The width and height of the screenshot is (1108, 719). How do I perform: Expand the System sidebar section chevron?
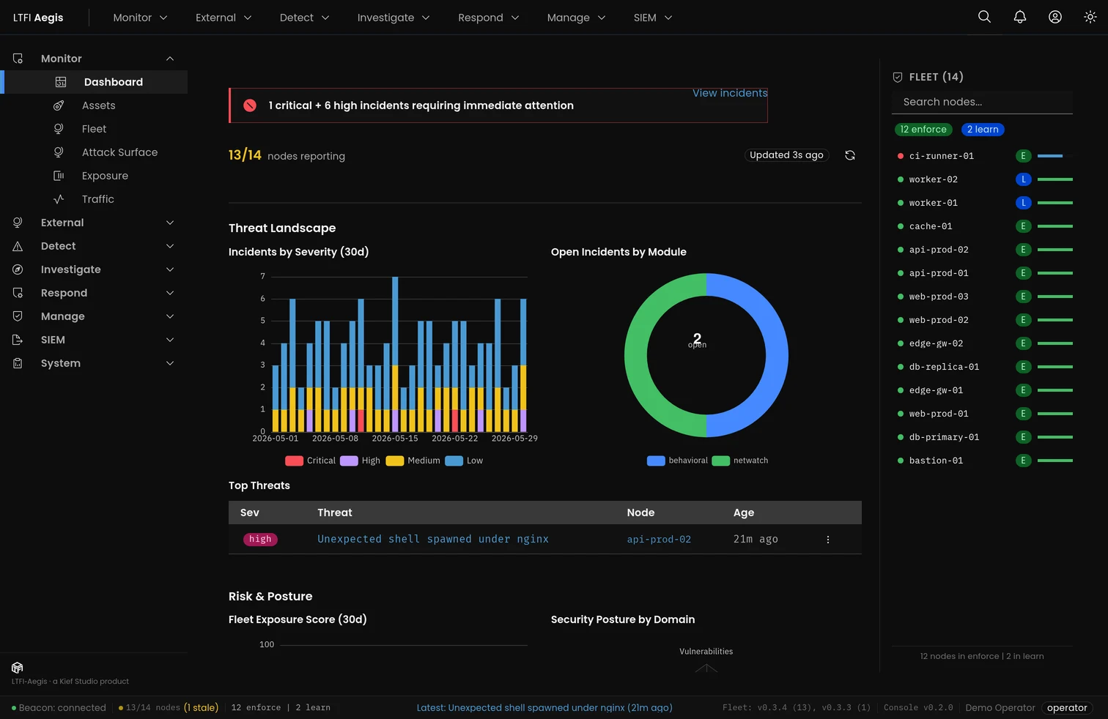170,363
